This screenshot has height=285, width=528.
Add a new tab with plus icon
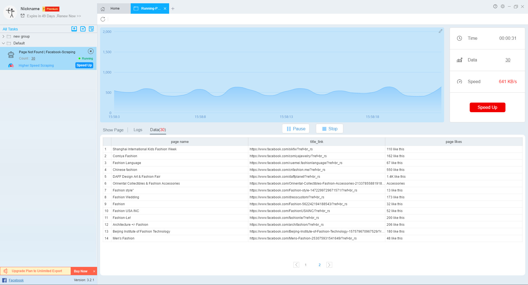point(173,9)
